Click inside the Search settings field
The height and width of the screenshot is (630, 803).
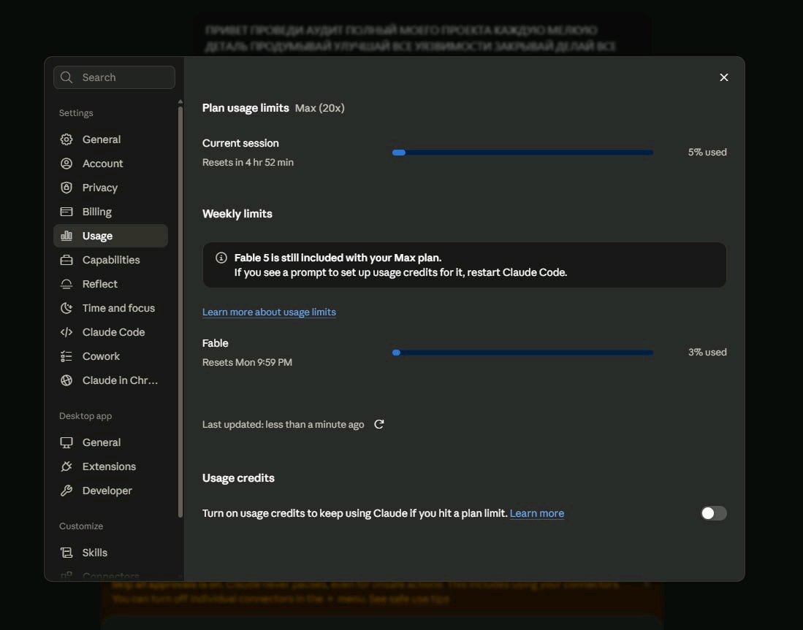(114, 77)
